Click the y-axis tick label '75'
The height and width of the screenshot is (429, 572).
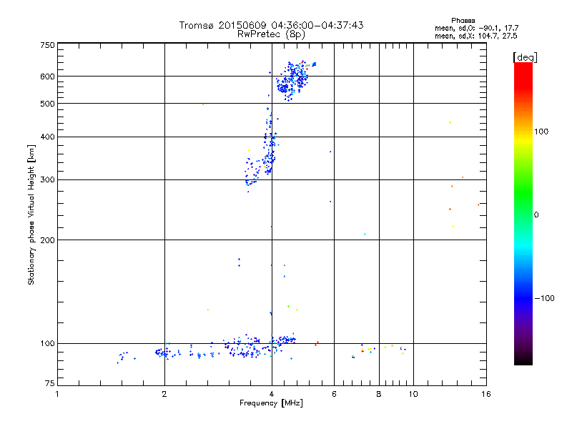50,383
